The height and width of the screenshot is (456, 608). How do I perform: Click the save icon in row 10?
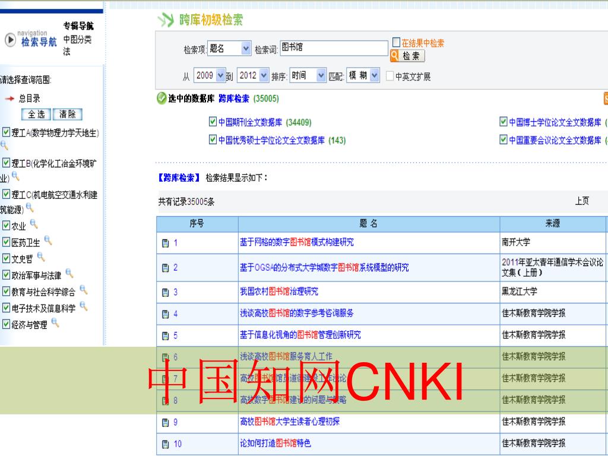(x=165, y=444)
